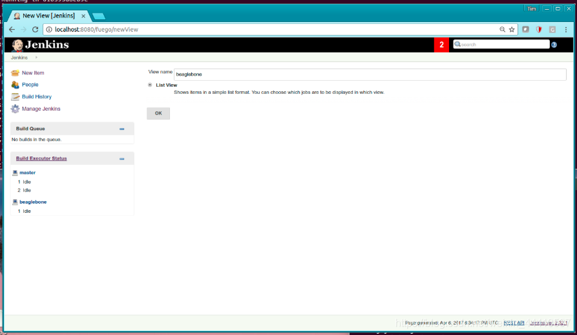Select the New View [Jenkins] browser tab

[x=48, y=16]
